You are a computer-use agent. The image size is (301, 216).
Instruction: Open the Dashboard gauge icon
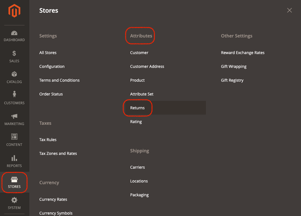pos(14,33)
